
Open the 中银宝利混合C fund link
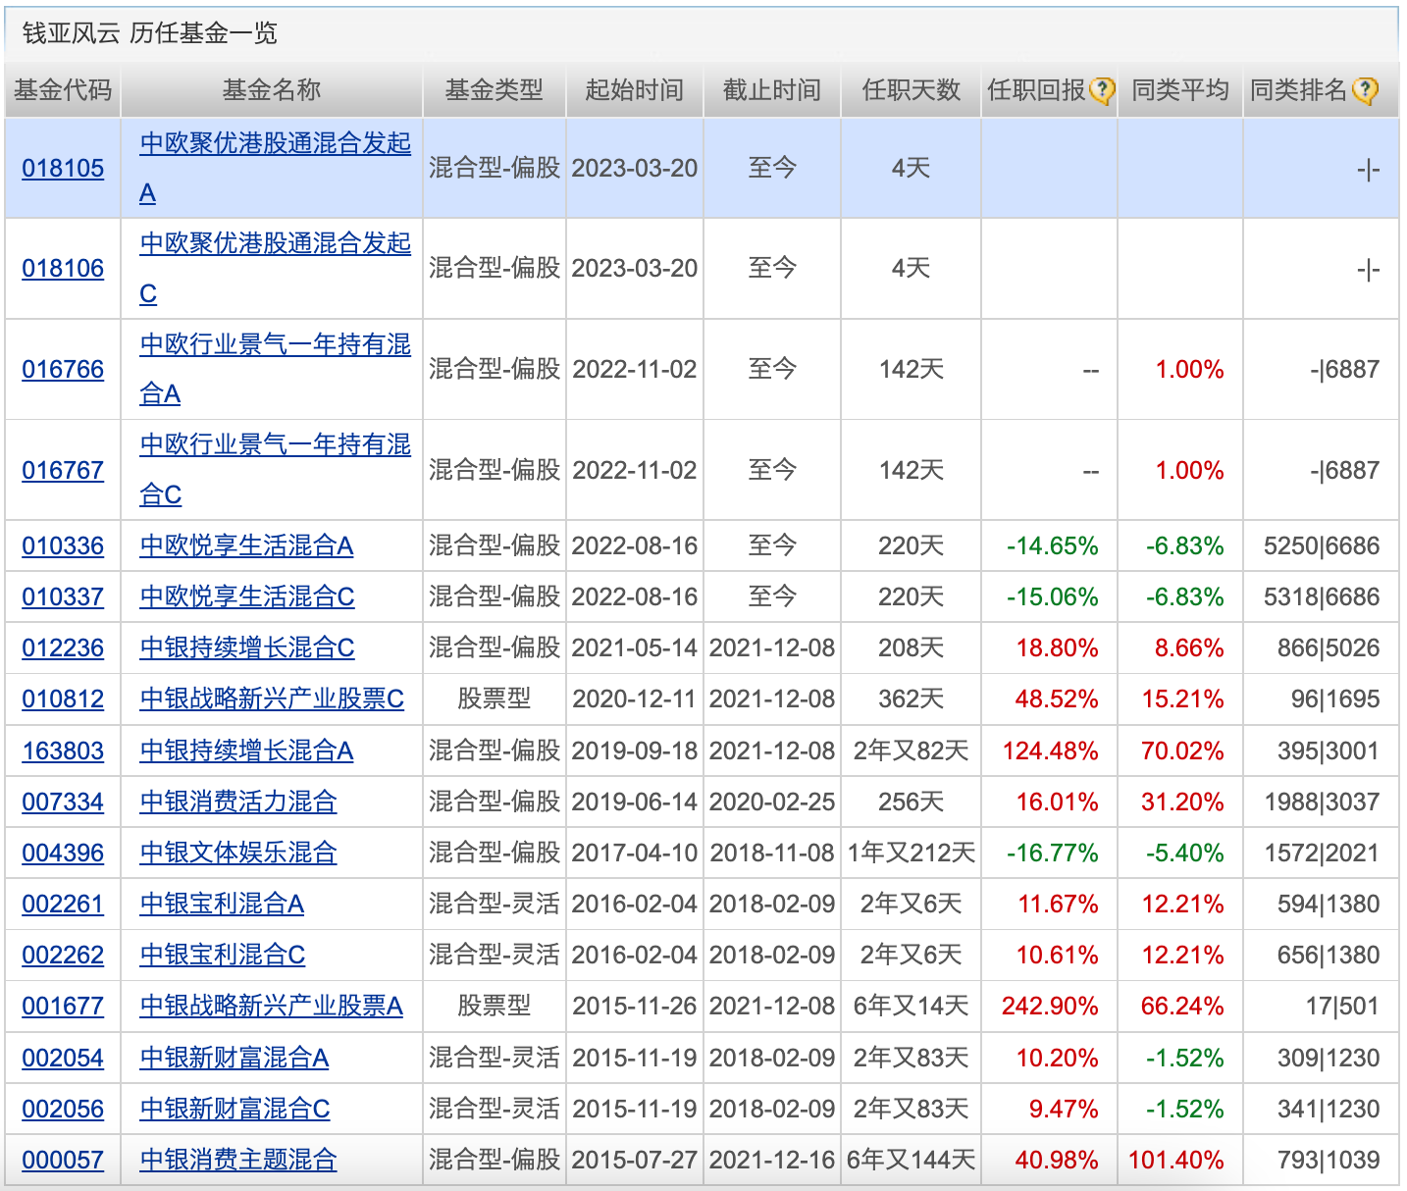coord(223,955)
